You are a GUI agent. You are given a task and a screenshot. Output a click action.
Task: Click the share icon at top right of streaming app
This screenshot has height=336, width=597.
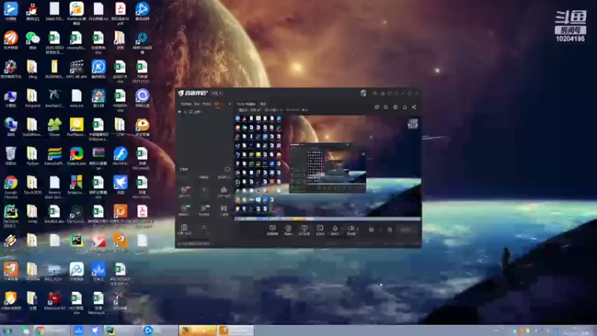tap(414, 108)
